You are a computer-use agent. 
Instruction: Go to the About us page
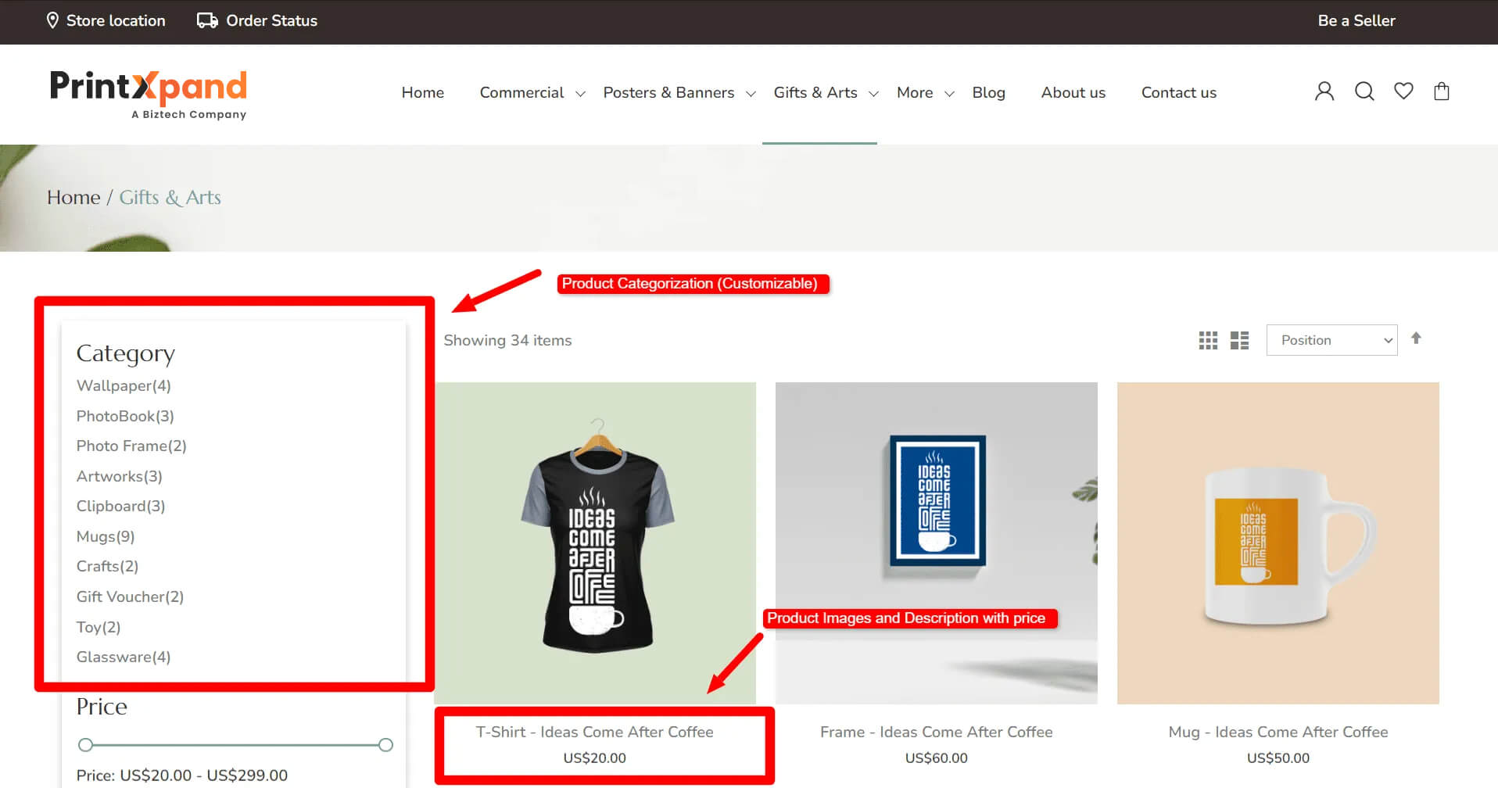1073,92
